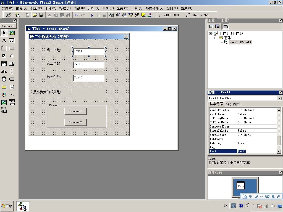The width and height of the screenshot is (283, 212).
Task: Click the Command1 button on form
Action: 75,112
